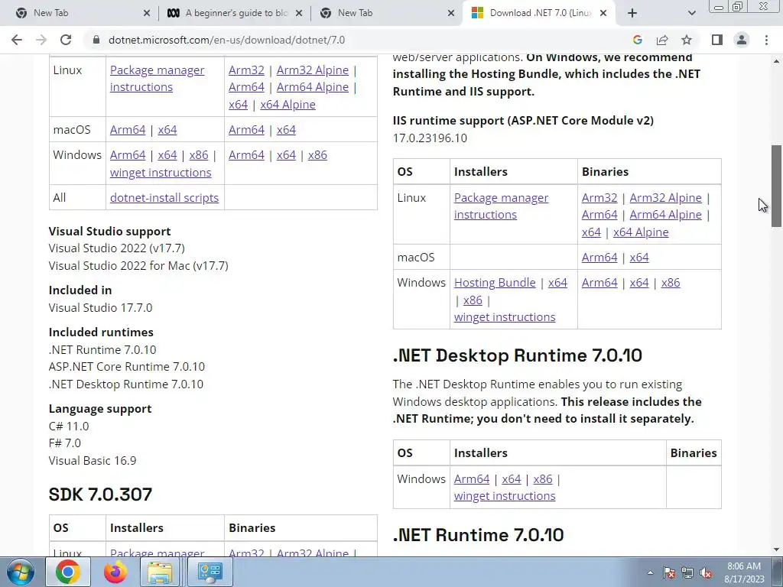Viewport: 783px width, 587px height.
Task: Download SDK Windows Arm64 binary
Action: point(246,154)
